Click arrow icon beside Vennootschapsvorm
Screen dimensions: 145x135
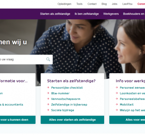click(x=48, y=99)
